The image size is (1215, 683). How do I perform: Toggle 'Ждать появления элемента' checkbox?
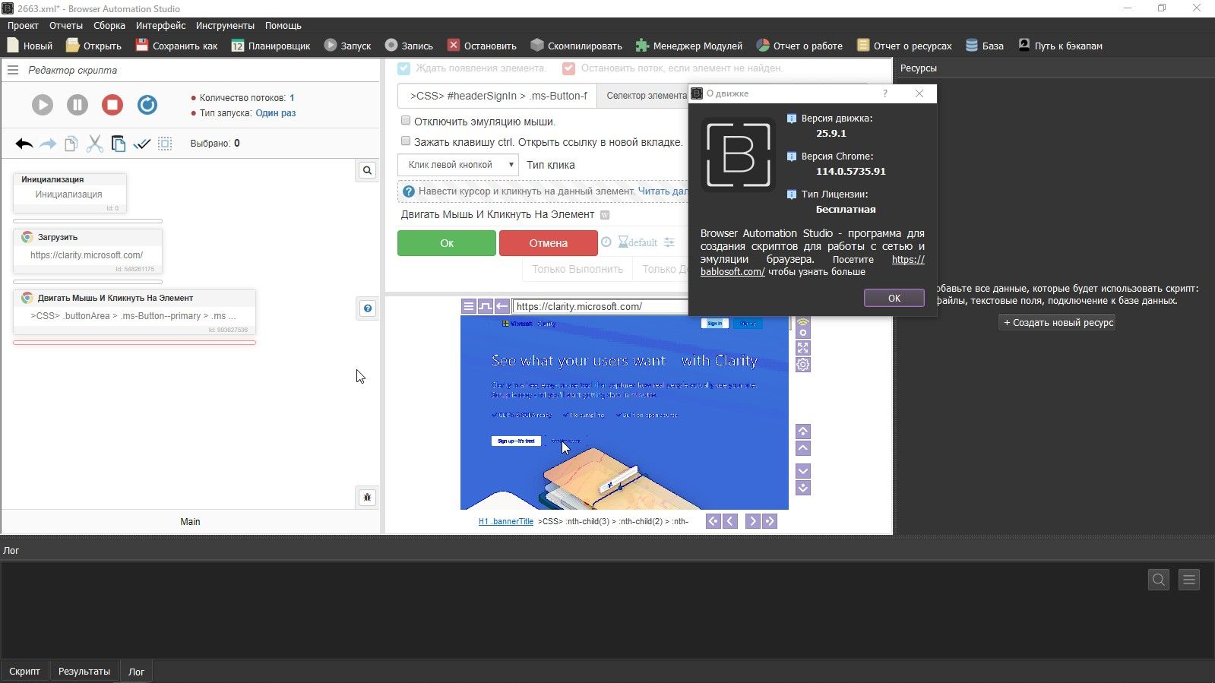(404, 68)
